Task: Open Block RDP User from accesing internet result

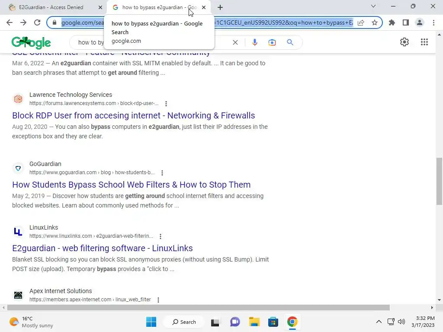Action: (133, 115)
